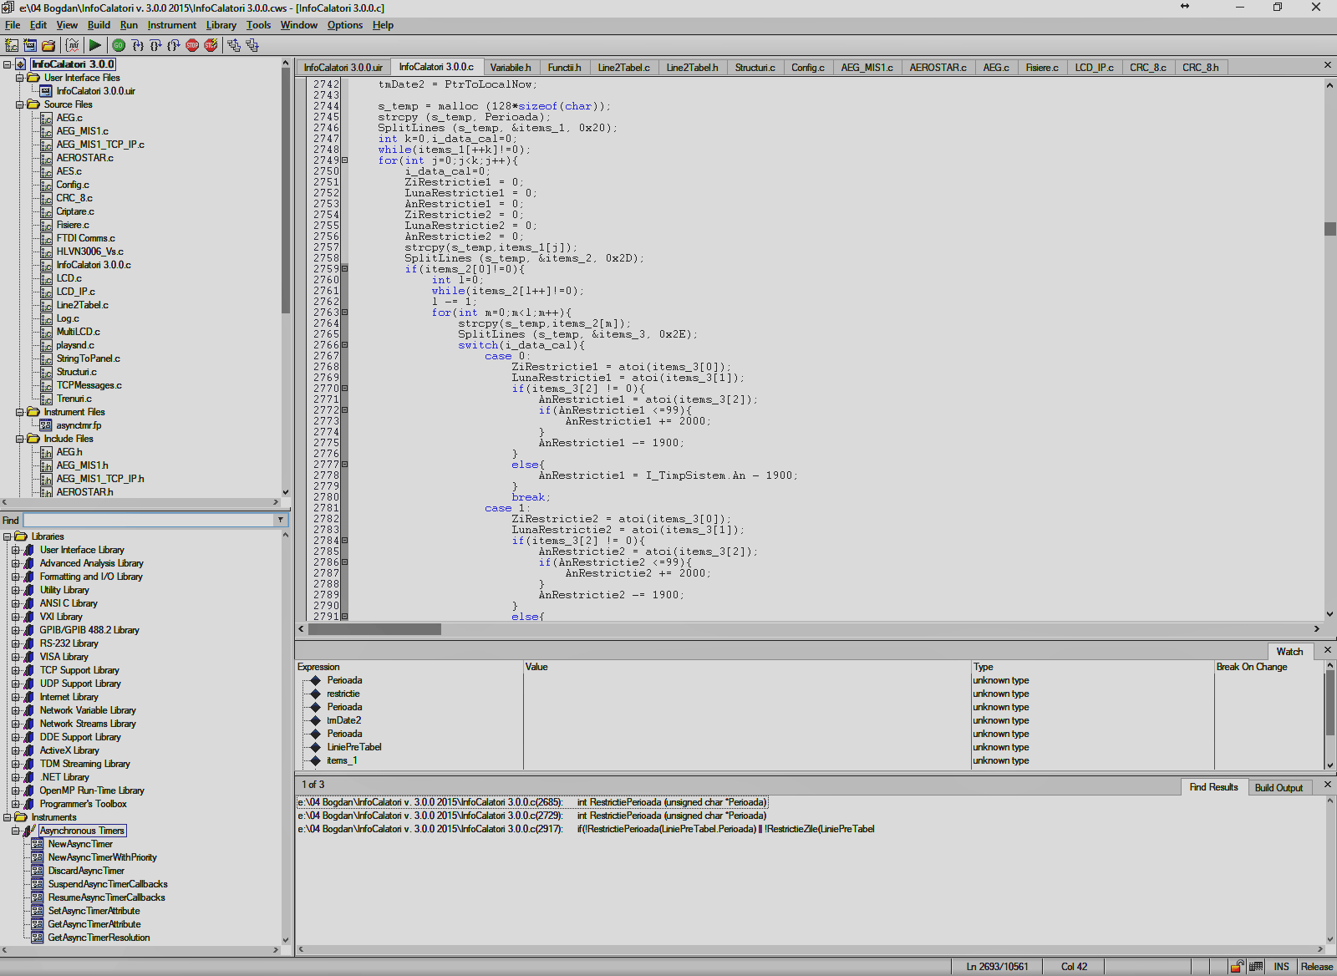
Task: Switch to the Variabile.h tab
Action: (x=511, y=67)
